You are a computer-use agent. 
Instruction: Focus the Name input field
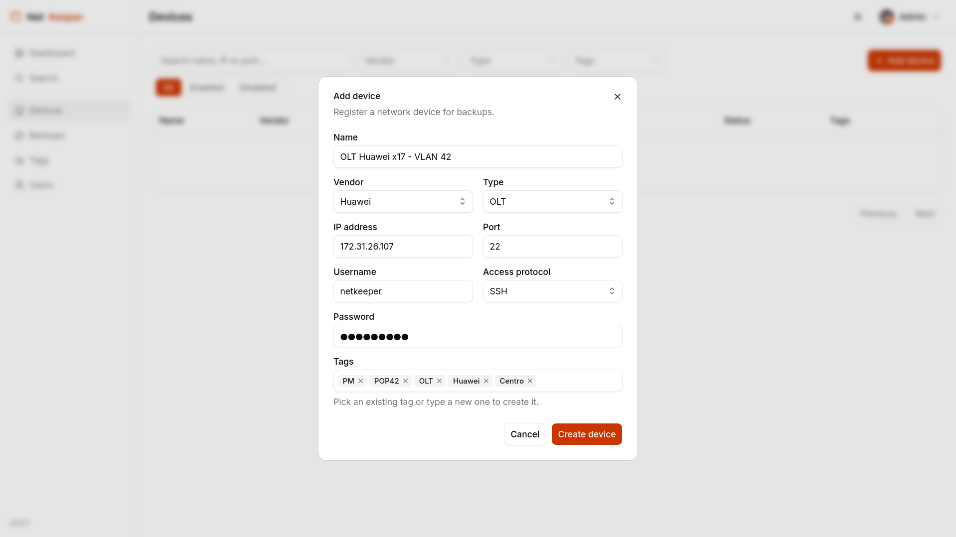[478, 157]
